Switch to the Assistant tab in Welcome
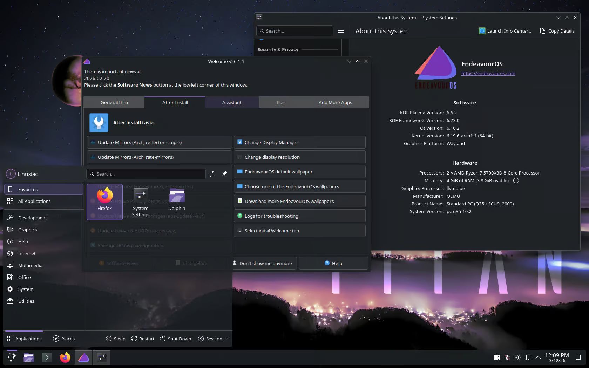Screen dimensions: 589x368 232,102
